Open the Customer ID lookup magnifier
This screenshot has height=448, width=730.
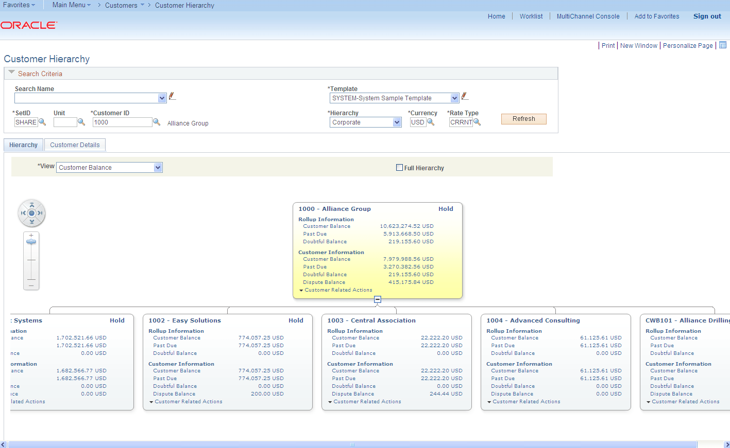coord(157,122)
